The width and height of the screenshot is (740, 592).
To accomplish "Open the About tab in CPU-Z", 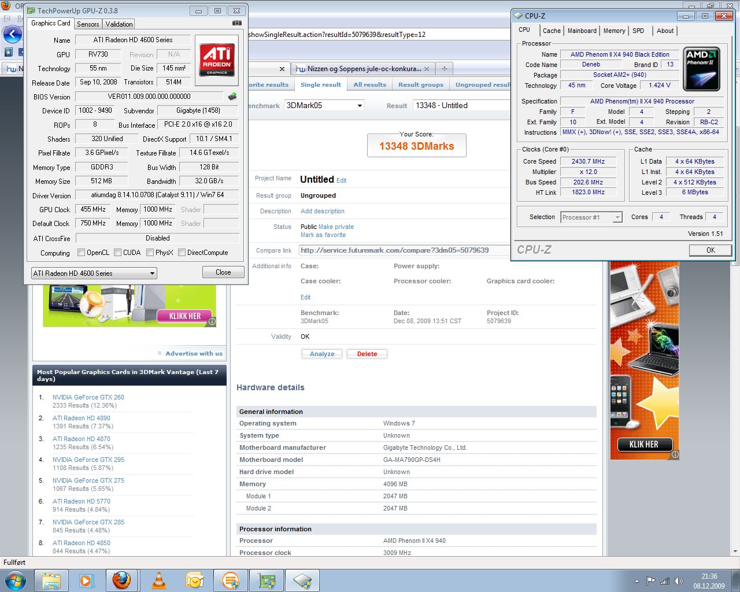I will point(665,31).
